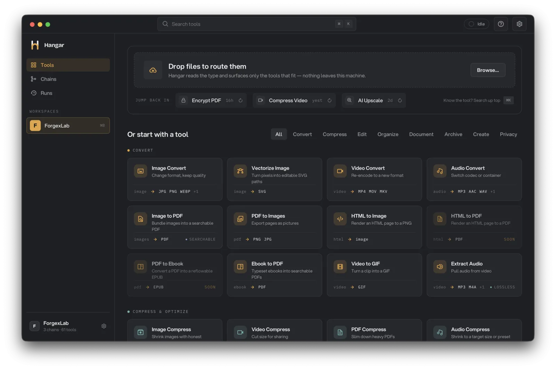This screenshot has width=556, height=370.
Task: Click 'Know the tool? Search up top' hint
Action: (x=472, y=100)
